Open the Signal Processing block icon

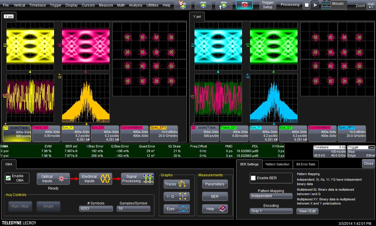pos(138,179)
